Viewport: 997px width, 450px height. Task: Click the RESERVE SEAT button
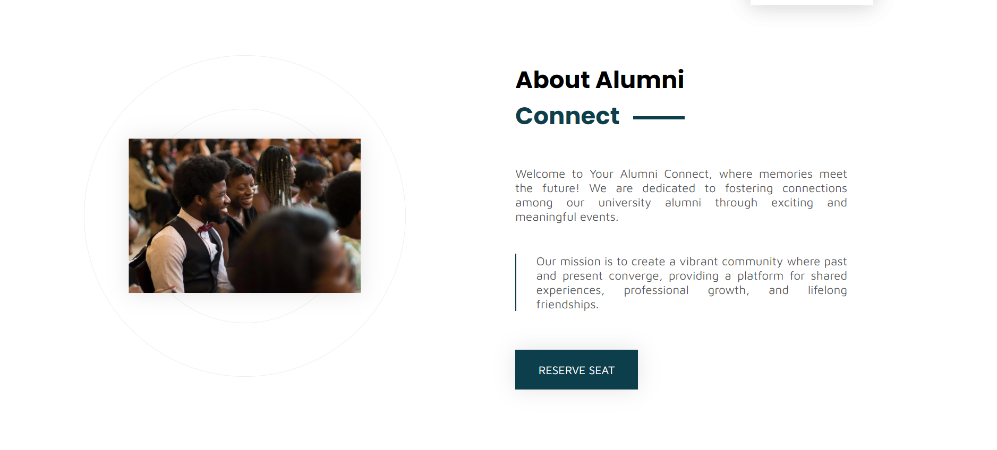coord(576,370)
